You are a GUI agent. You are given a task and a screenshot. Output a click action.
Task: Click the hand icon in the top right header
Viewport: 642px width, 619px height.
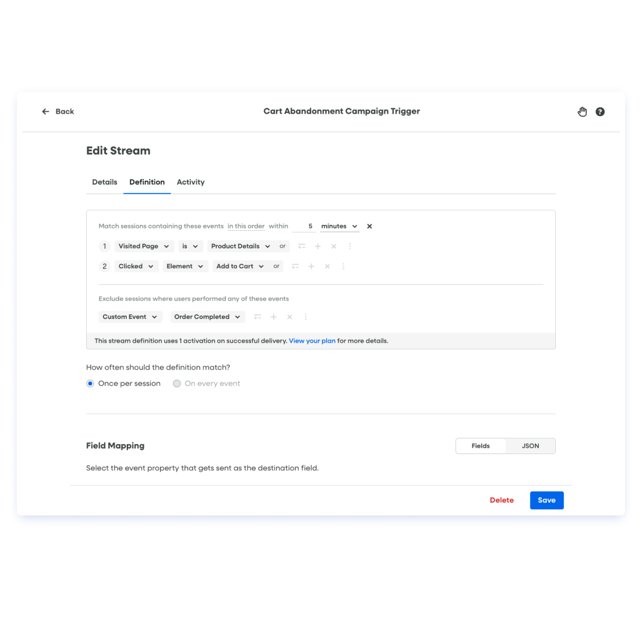582,111
